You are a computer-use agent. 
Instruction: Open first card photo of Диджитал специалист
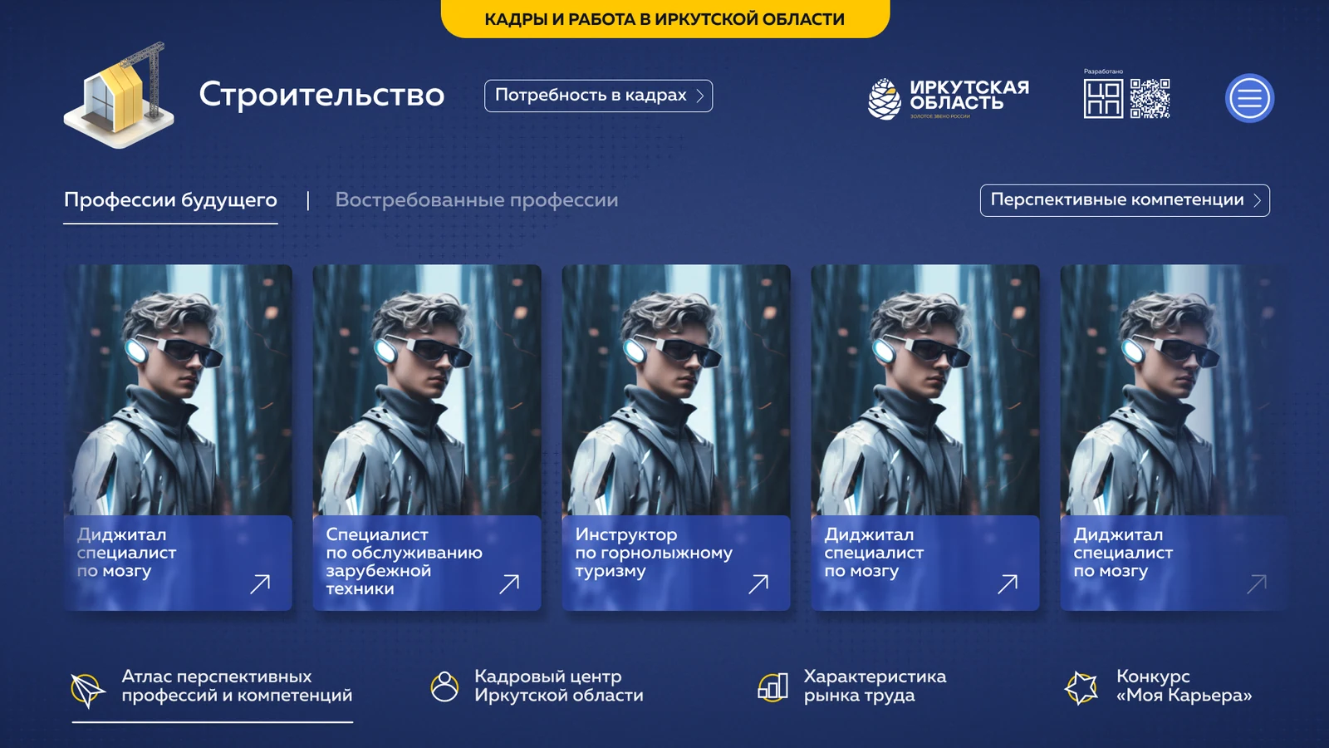point(178,390)
